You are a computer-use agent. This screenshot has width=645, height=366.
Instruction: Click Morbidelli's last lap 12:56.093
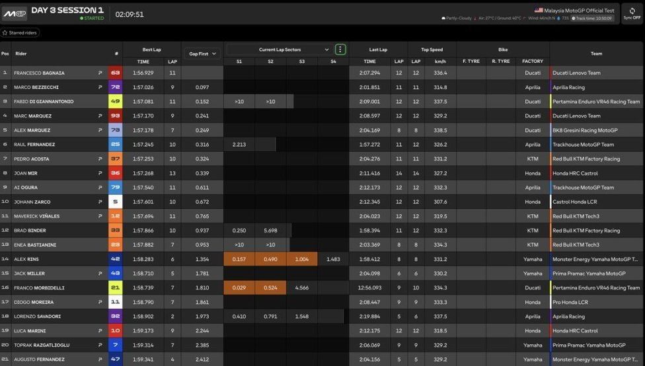(x=369, y=288)
